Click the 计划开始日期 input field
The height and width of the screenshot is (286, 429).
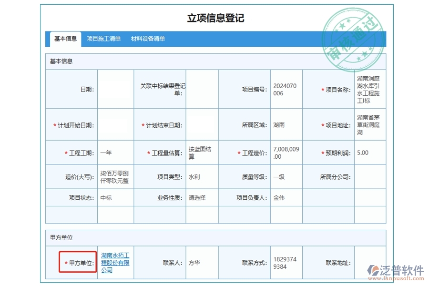tap(115, 125)
